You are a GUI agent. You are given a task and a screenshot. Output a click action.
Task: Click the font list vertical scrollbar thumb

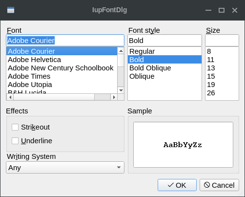121,61
